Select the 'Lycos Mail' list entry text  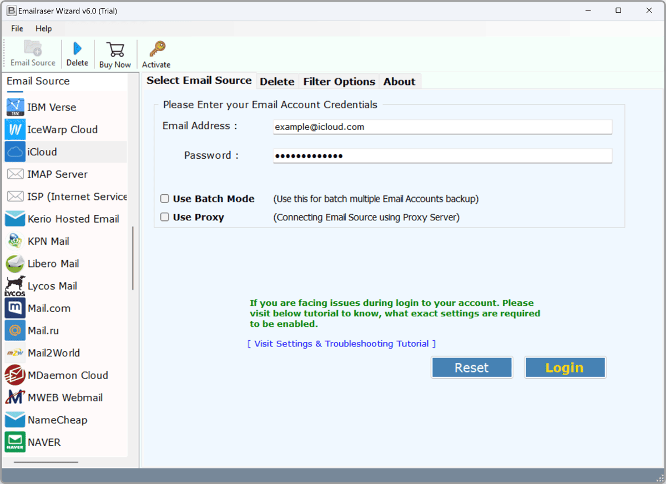point(52,286)
